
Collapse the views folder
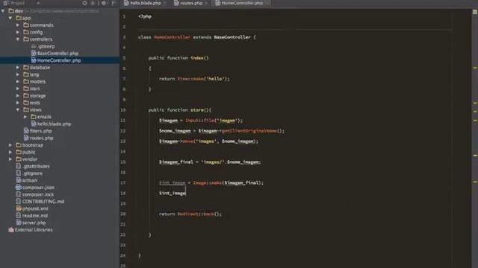coord(18,109)
